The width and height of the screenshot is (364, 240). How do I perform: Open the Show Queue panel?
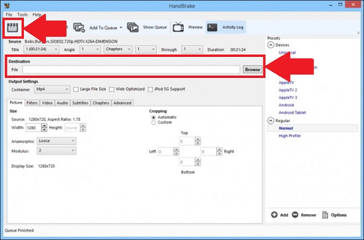coord(133,27)
